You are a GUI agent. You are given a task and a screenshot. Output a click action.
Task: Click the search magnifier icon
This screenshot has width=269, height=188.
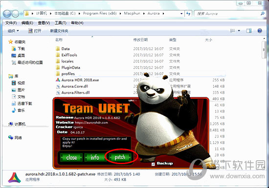tap(262, 13)
